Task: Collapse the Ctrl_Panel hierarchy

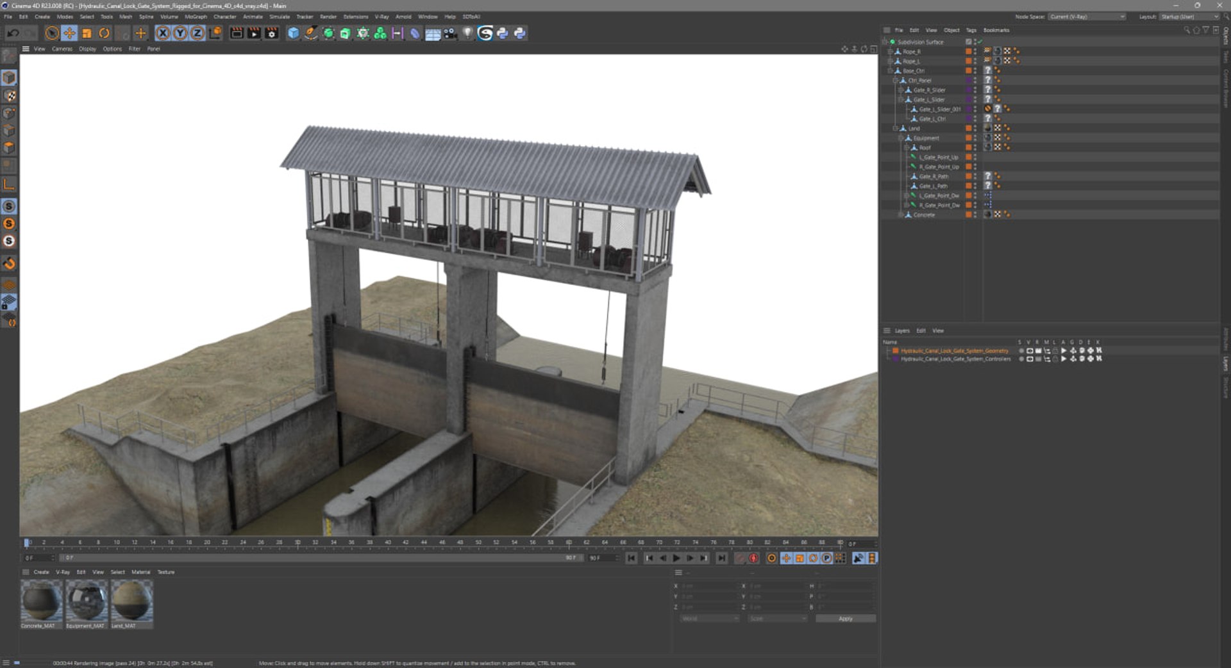Action: 896,80
